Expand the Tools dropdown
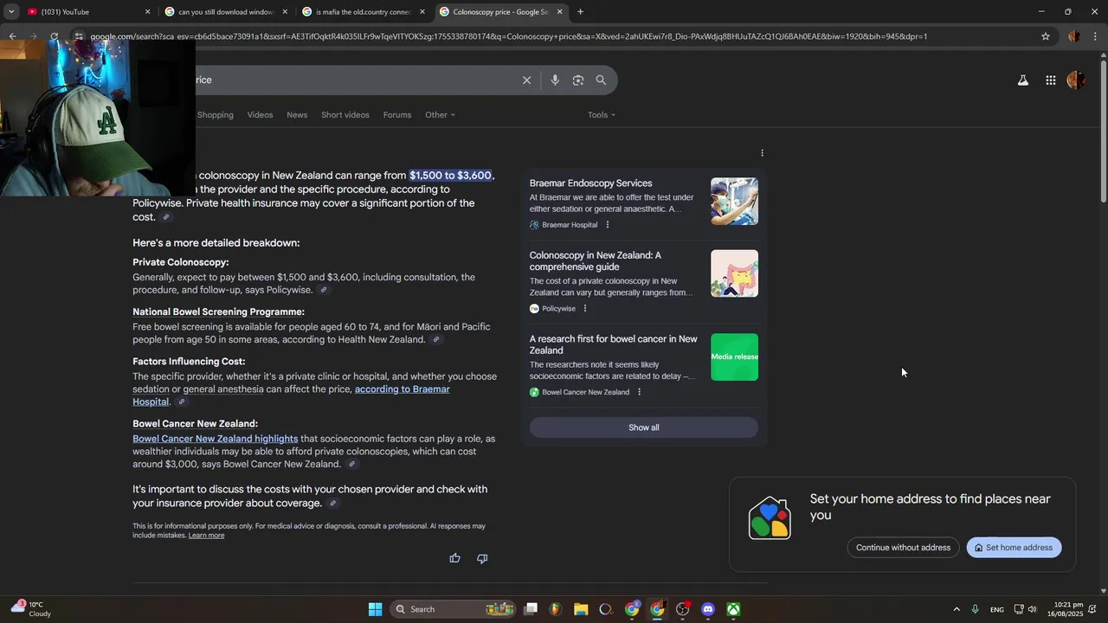This screenshot has width=1108, height=623. pyautogui.click(x=602, y=115)
